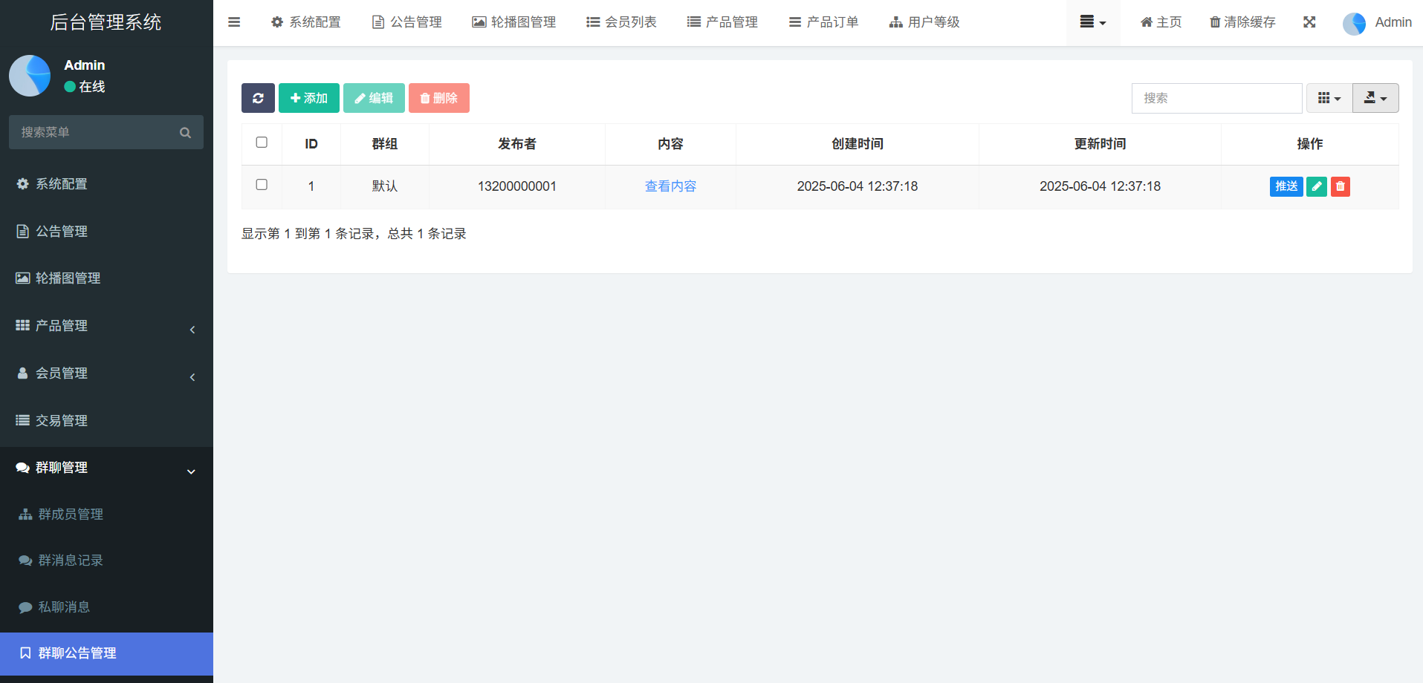Open export data dropdown
The width and height of the screenshot is (1423, 683).
tap(1375, 98)
